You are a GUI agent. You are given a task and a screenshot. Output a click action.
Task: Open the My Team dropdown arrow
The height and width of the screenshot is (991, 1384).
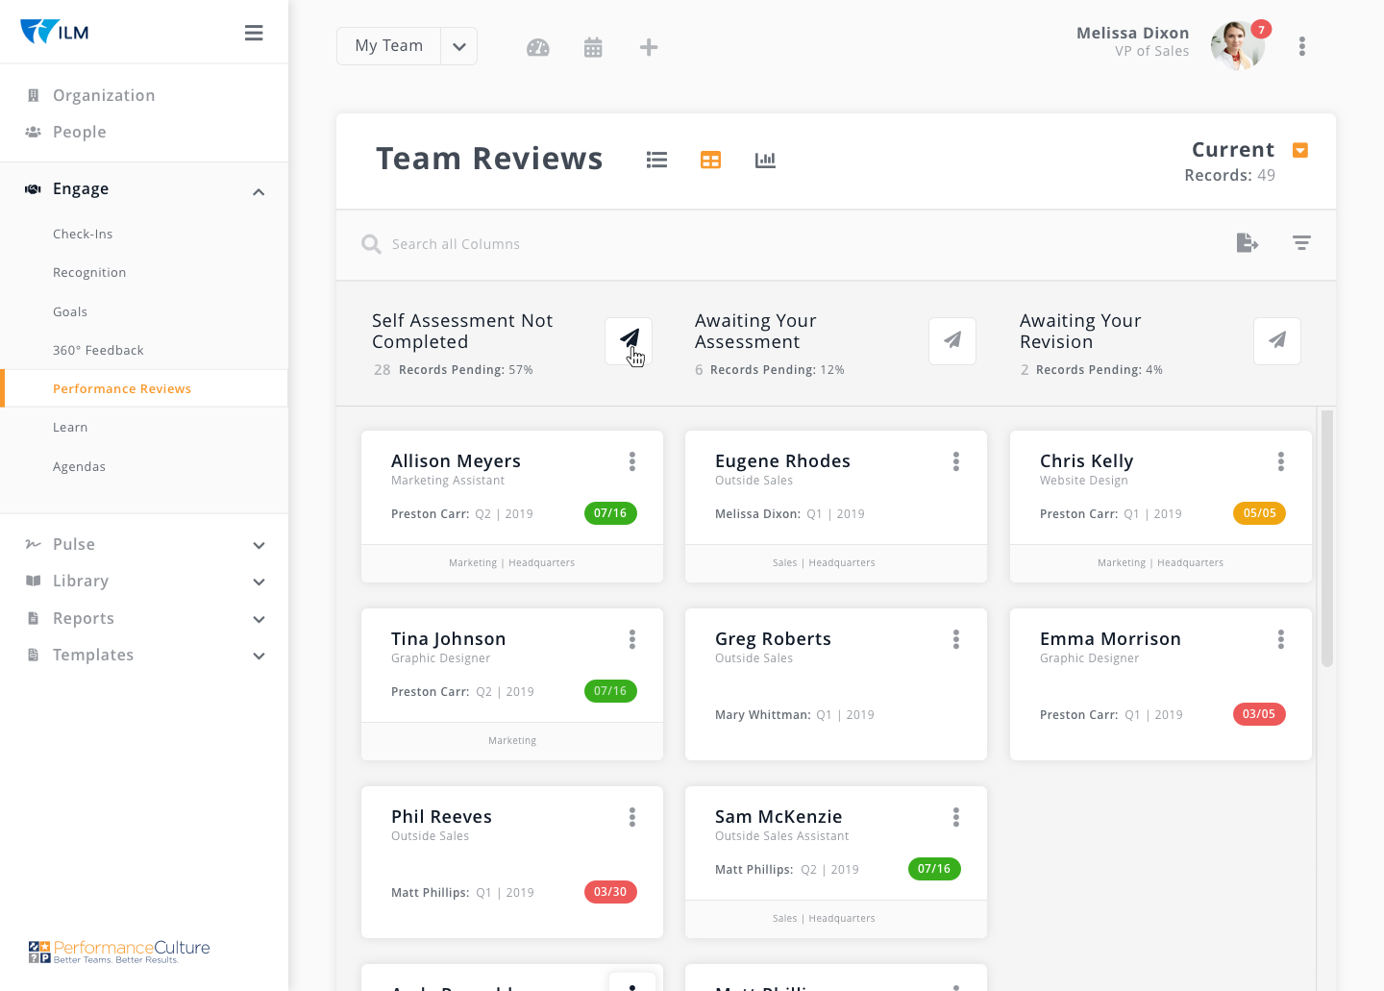[459, 46]
